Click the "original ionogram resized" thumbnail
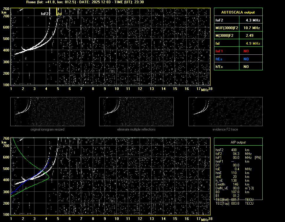The image size is (285, 222). (x=47, y=112)
